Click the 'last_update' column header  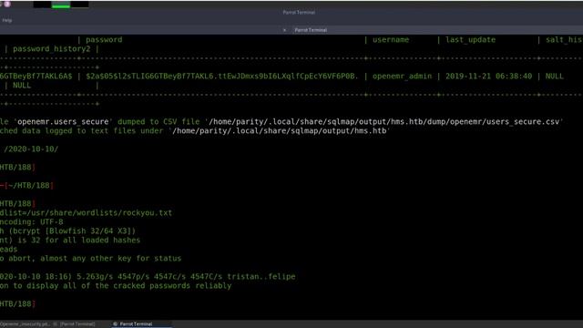pos(470,40)
